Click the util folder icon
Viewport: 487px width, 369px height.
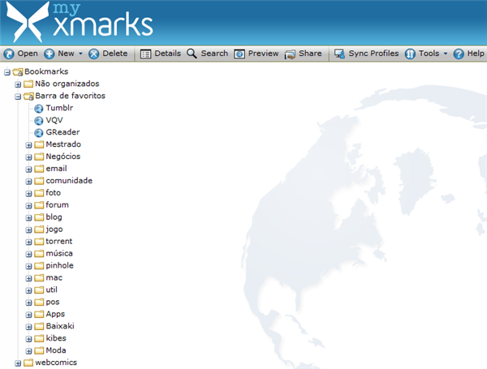point(39,290)
